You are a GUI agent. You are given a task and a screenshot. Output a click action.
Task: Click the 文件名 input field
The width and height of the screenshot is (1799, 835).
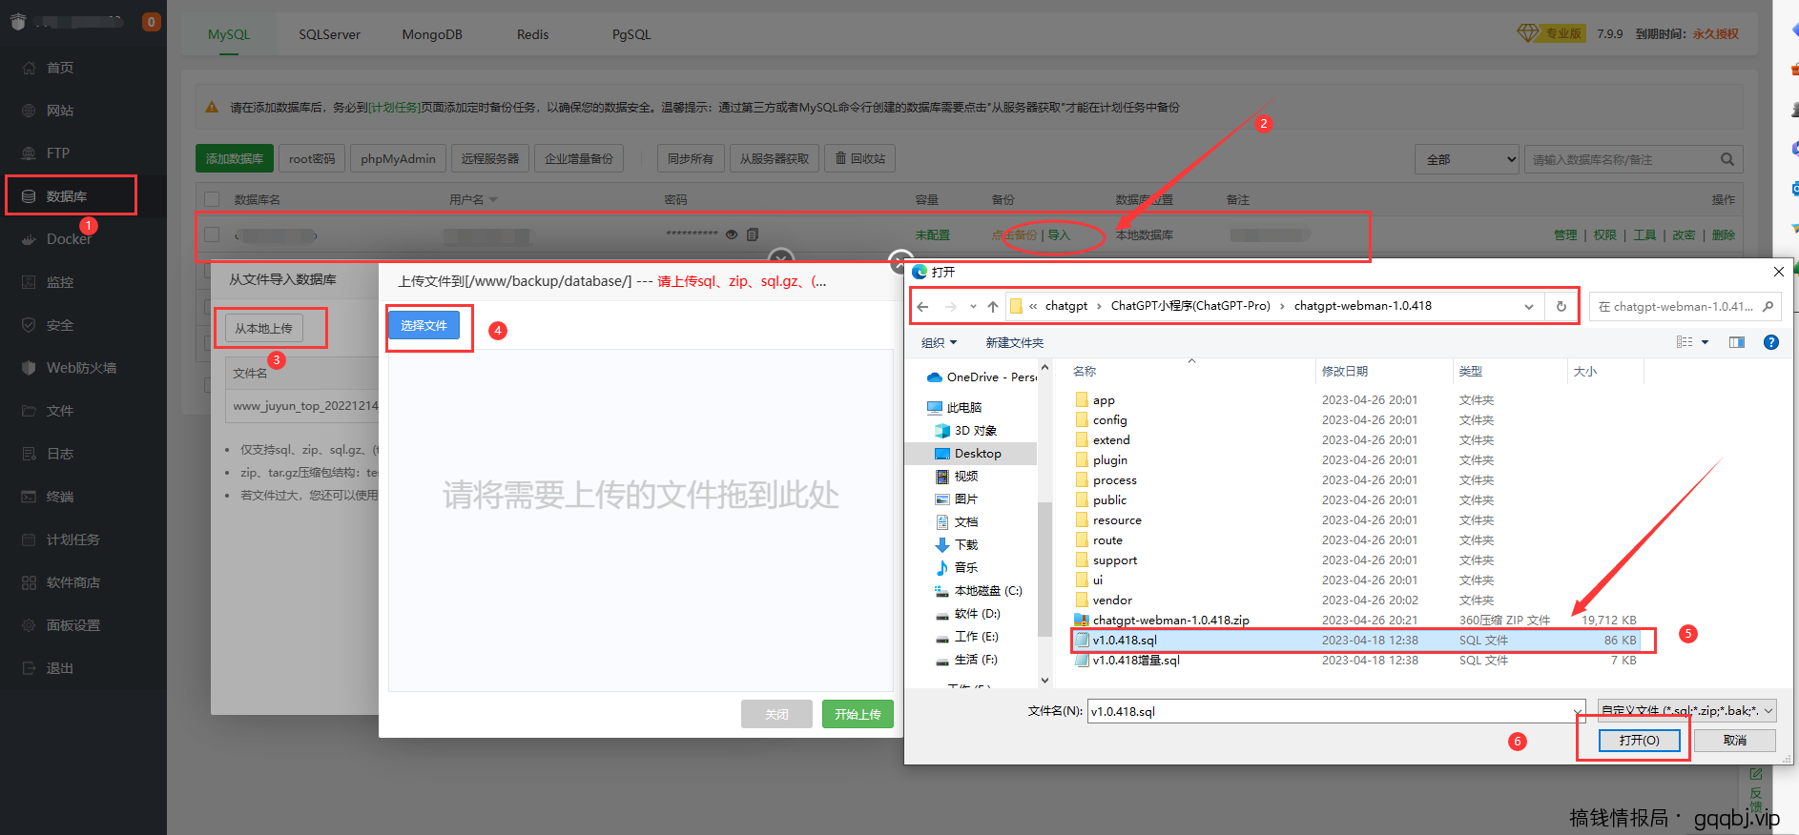click(x=1331, y=711)
